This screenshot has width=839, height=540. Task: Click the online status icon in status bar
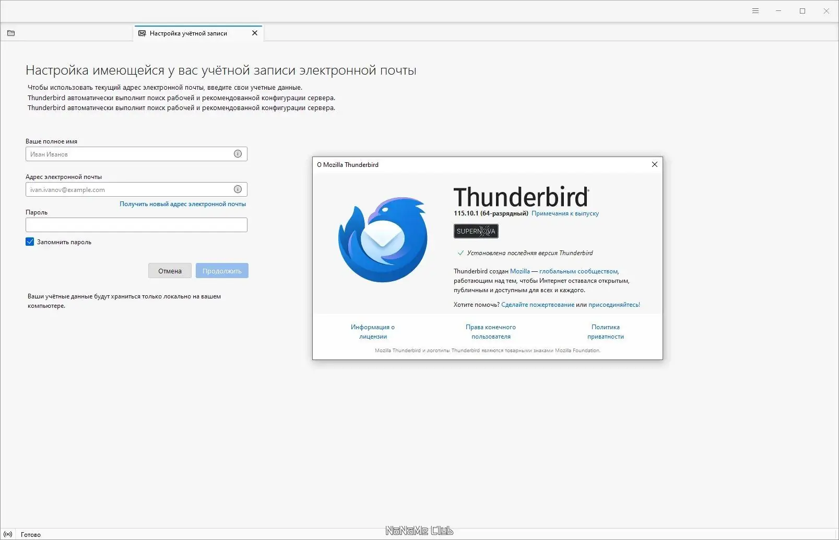(x=8, y=534)
